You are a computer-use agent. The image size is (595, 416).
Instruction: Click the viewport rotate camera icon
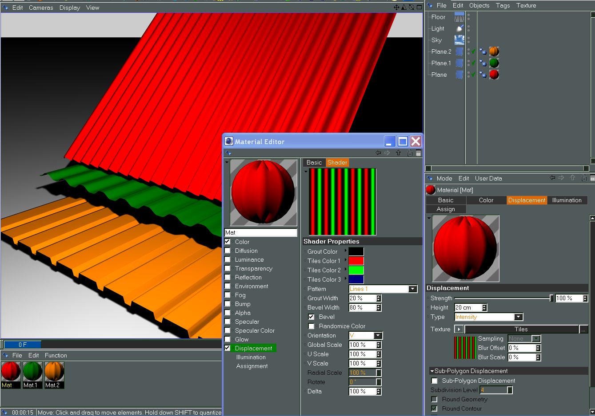click(x=411, y=7)
